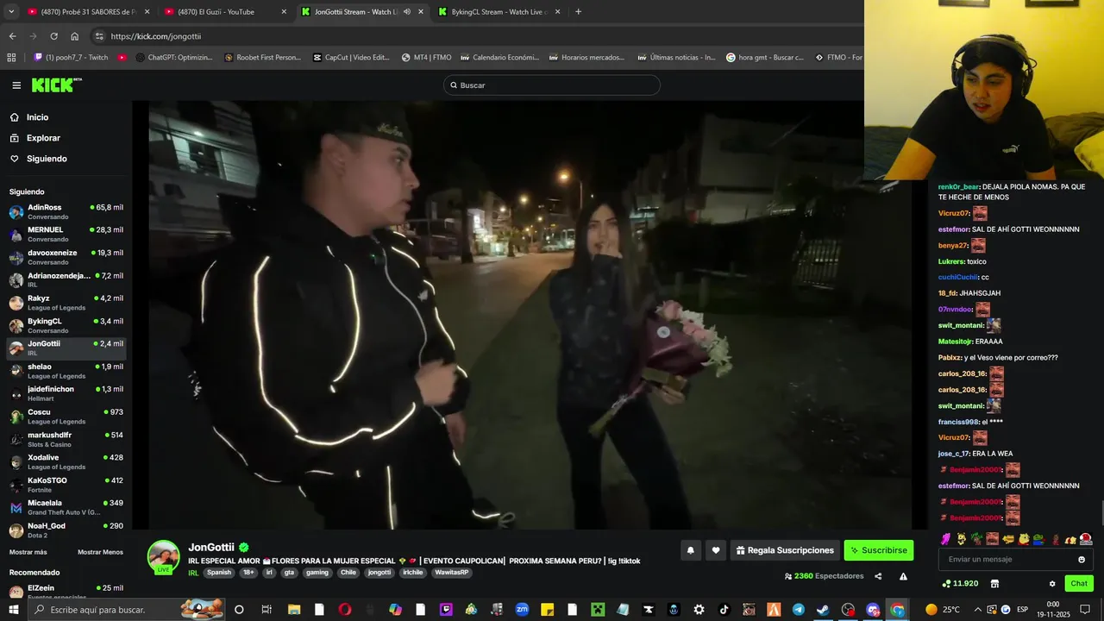Open the apps grid in bookmarks bar
The height and width of the screenshot is (621, 1104).
tap(11, 58)
